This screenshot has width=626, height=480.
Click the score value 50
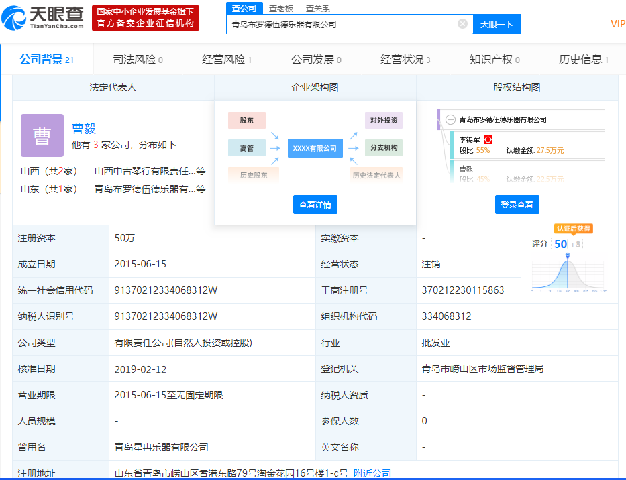[x=560, y=244]
